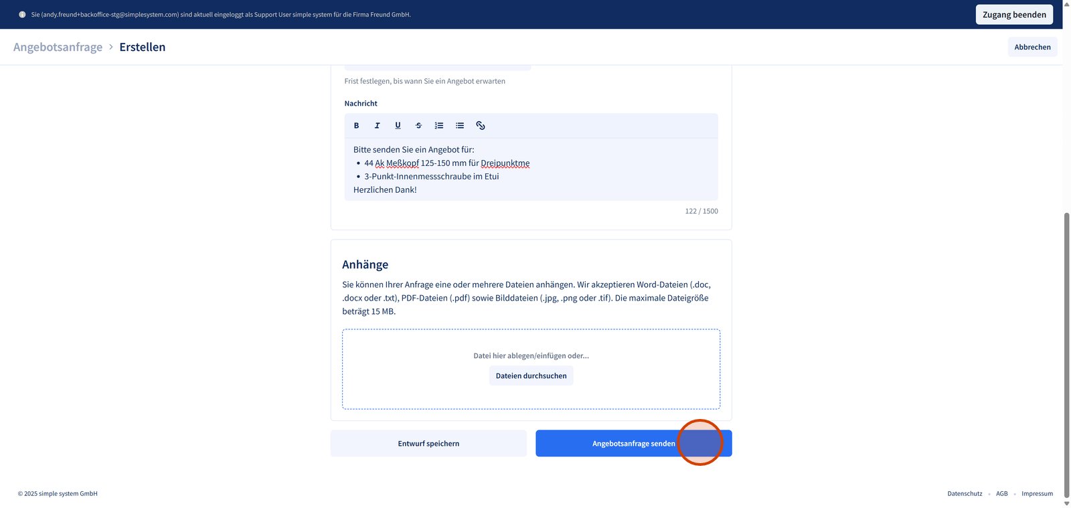
Task: Send request via Angebotsanfrage senden
Action: [633, 444]
